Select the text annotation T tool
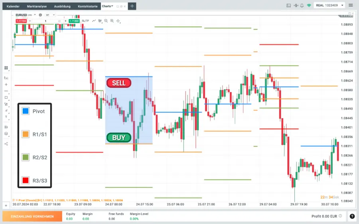This screenshot has width=359, height=224. click(x=6, y=117)
